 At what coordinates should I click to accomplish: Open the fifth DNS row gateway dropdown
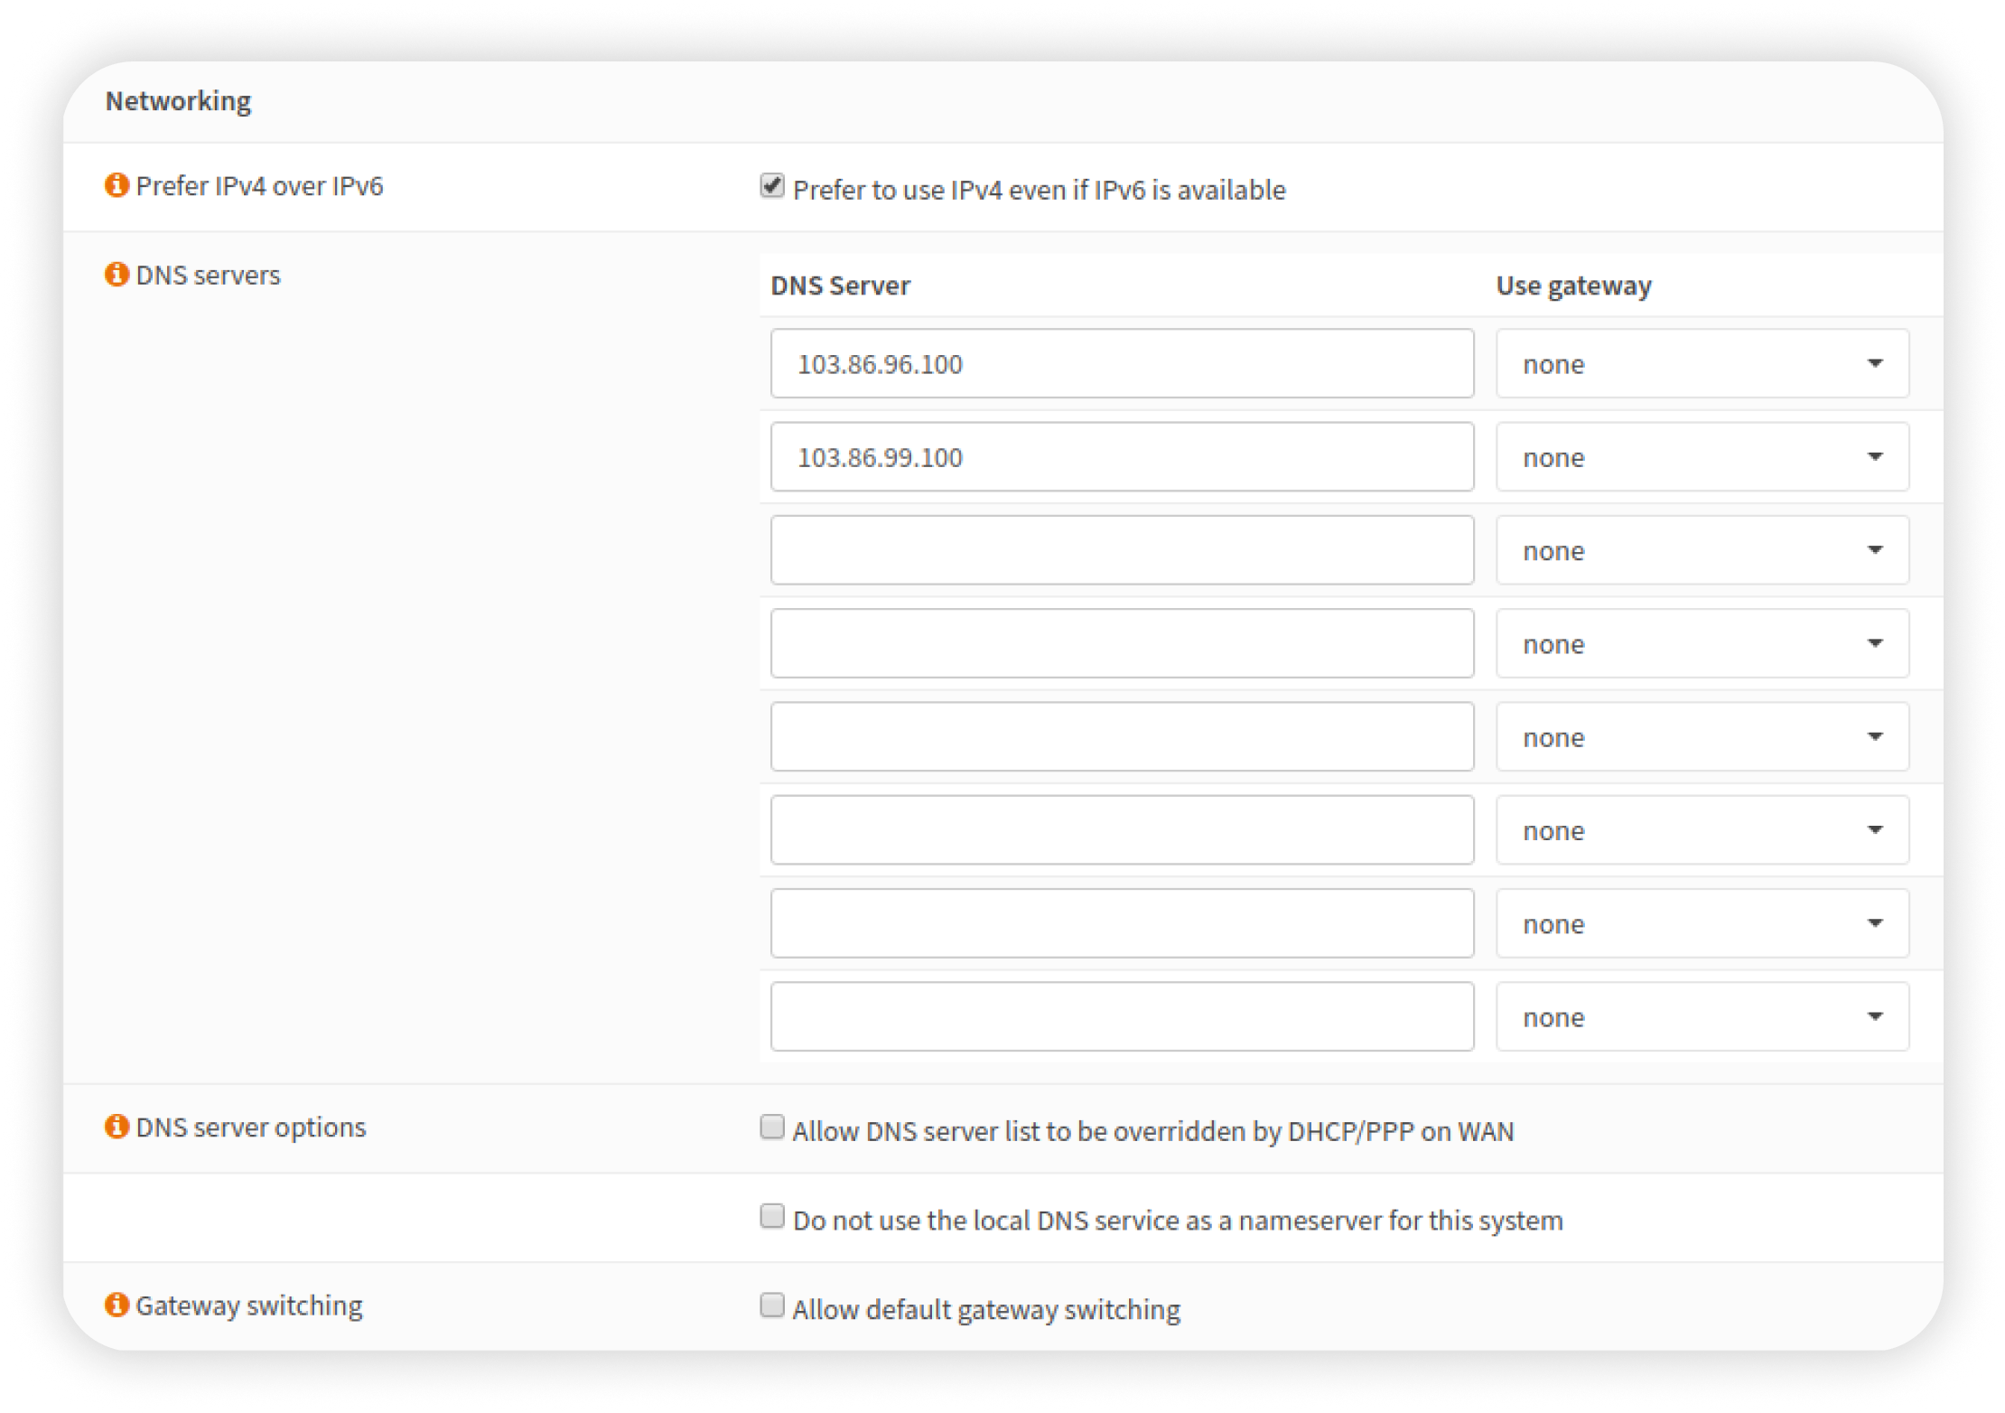pos(1702,736)
